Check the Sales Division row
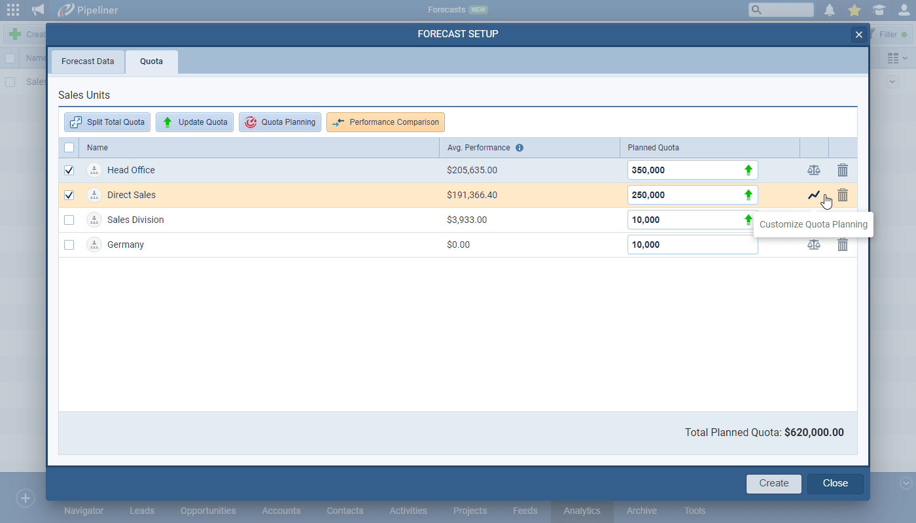 [69, 220]
